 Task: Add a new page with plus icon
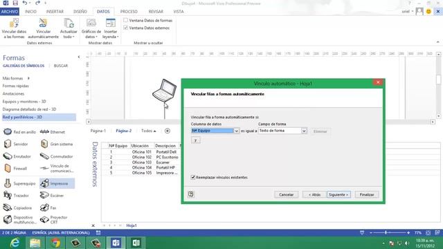tap(168, 131)
